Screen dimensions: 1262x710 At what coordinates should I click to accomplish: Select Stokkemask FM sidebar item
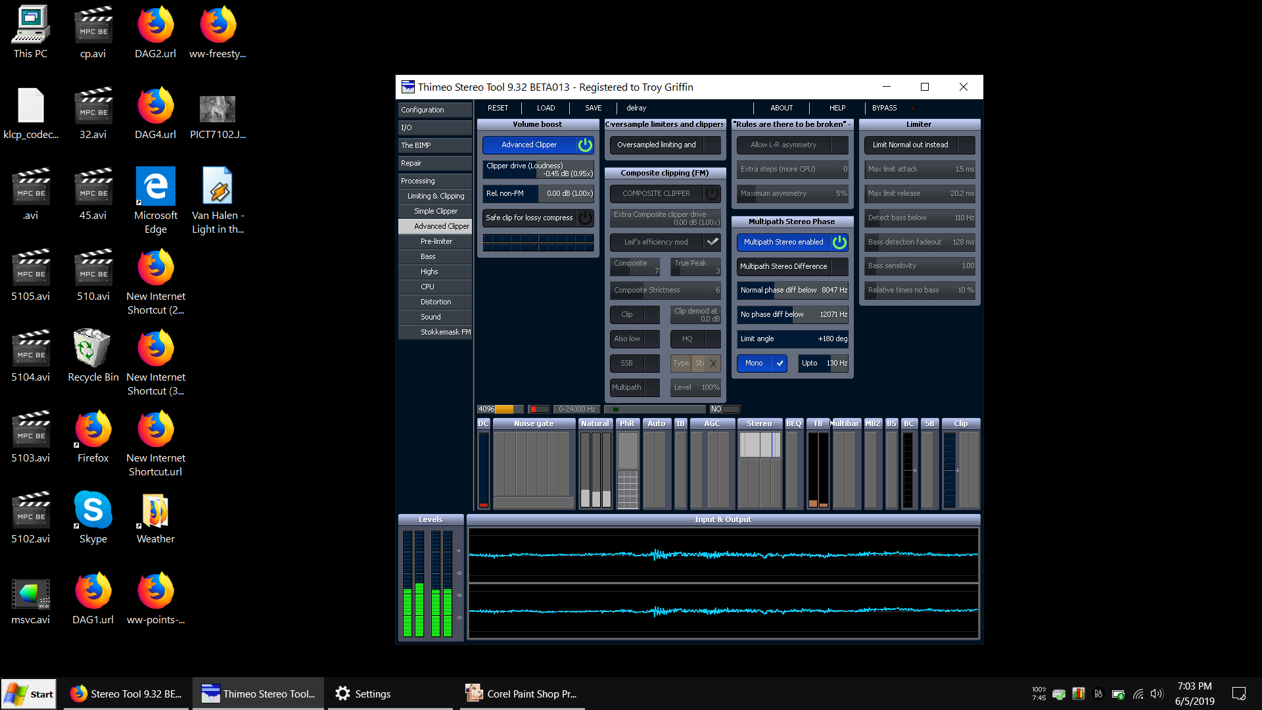pos(434,332)
